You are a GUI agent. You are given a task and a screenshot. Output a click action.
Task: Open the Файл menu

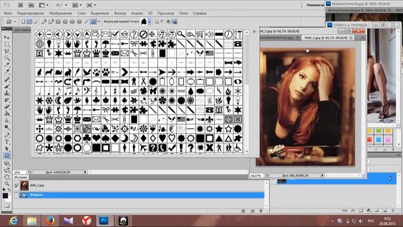pyautogui.click(x=8, y=13)
